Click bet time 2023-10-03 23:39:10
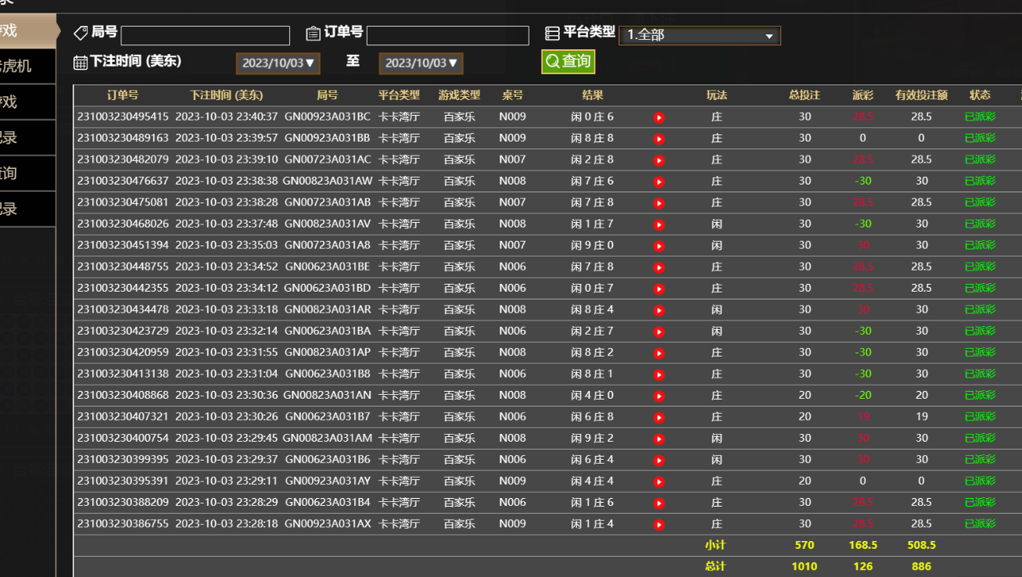This screenshot has height=577, width=1022. point(227,159)
